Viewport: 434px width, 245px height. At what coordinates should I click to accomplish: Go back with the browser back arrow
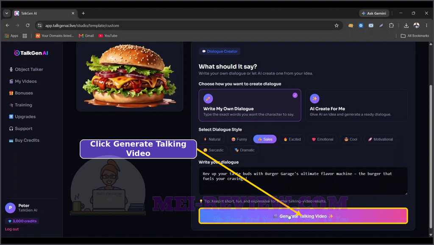click(x=8, y=25)
